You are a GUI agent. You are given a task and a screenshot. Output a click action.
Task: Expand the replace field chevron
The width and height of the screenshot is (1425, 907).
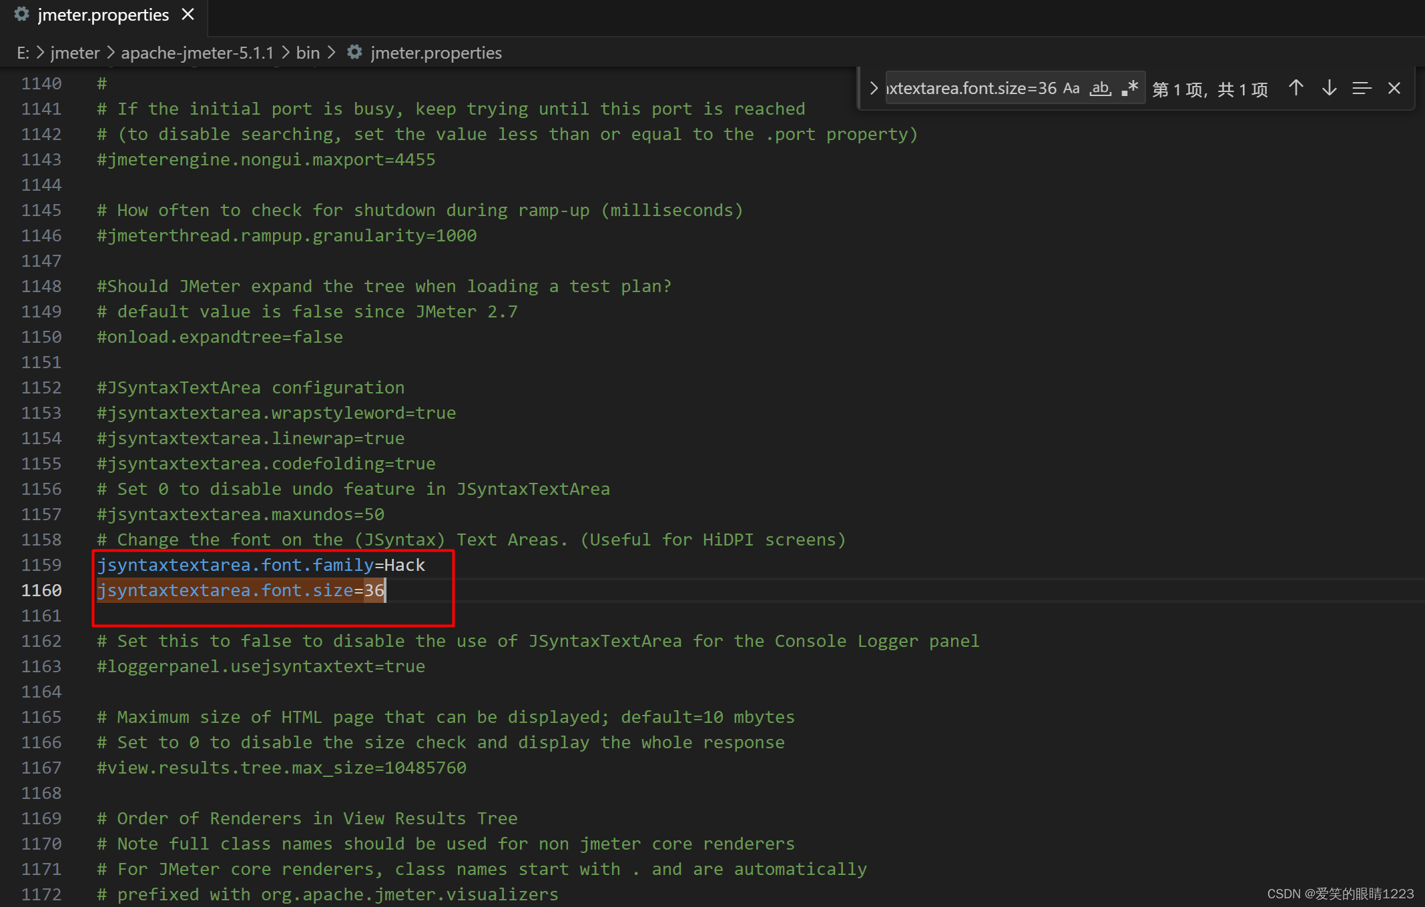(x=873, y=89)
